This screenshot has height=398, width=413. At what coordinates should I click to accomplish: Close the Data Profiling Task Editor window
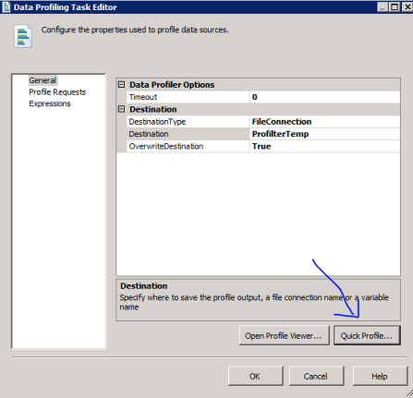tap(407, 6)
